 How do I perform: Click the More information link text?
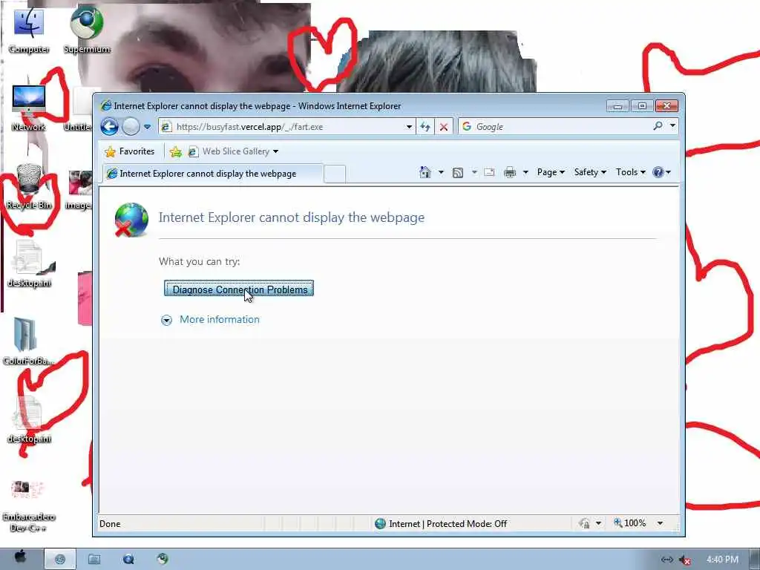220,319
